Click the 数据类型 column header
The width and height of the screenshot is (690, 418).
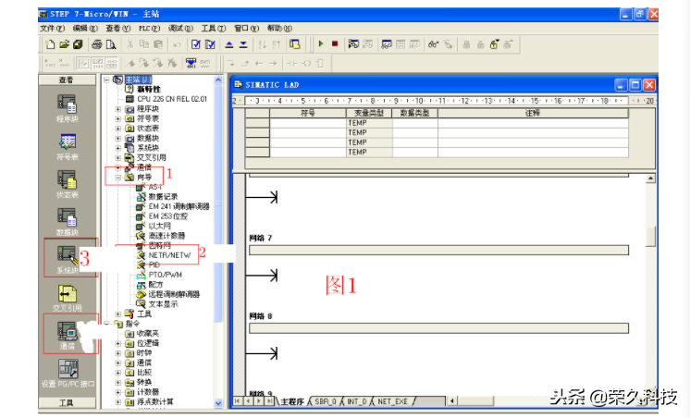pyautogui.click(x=414, y=113)
